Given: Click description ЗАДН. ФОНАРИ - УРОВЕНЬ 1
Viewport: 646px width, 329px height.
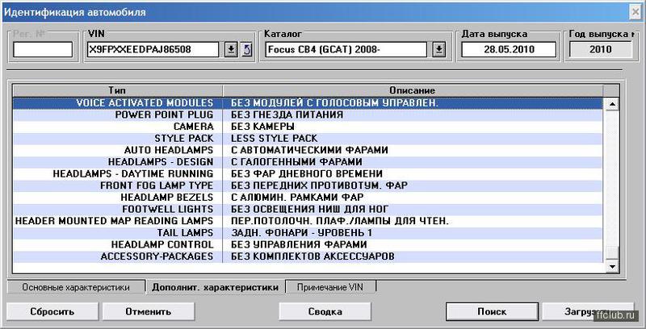Looking at the screenshot, I should click(301, 233).
